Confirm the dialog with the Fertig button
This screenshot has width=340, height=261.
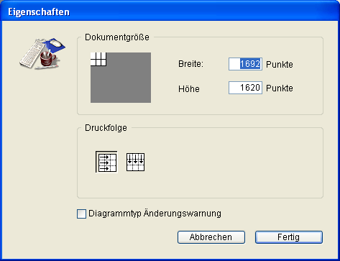pos(289,237)
